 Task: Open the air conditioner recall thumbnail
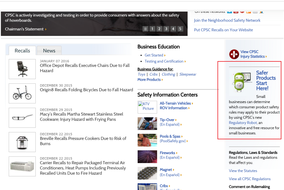pyautogui.click(x=22, y=166)
